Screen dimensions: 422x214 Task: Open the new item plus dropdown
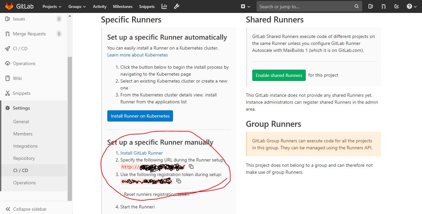[x=245, y=6]
